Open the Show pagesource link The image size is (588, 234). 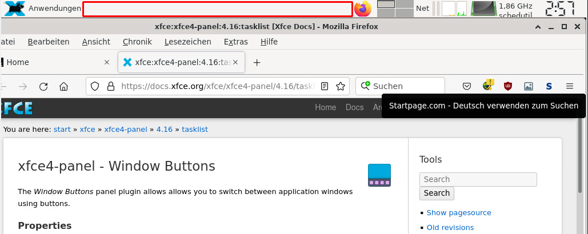(x=459, y=213)
